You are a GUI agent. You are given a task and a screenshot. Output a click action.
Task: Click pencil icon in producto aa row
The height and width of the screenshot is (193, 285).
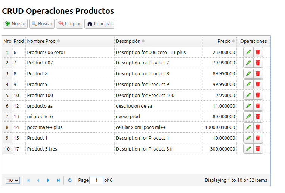pyautogui.click(x=248, y=106)
